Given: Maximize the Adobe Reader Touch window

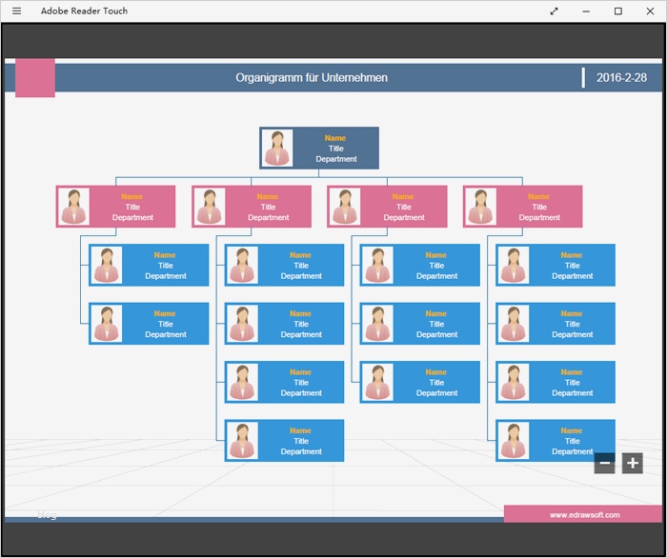Looking at the screenshot, I should pyautogui.click(x=618, y=11).
